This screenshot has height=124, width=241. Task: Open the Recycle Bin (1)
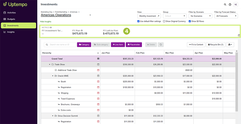[216, 45]
